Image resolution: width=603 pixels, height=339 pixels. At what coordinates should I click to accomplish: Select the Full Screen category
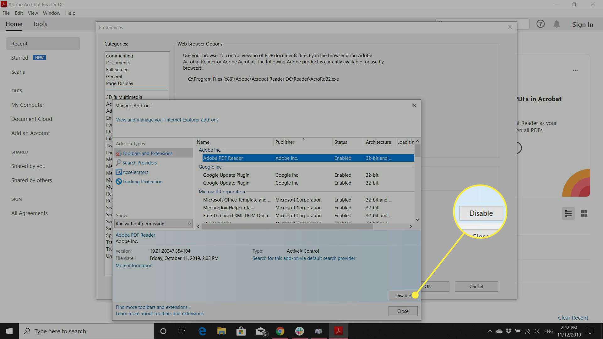[117, 69]
